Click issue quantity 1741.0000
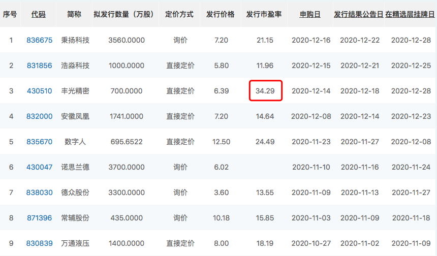The height and width of the screenshot is (256, 437). point(127,116)
